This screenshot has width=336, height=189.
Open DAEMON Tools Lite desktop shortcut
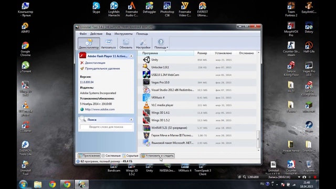click(25, 148)
